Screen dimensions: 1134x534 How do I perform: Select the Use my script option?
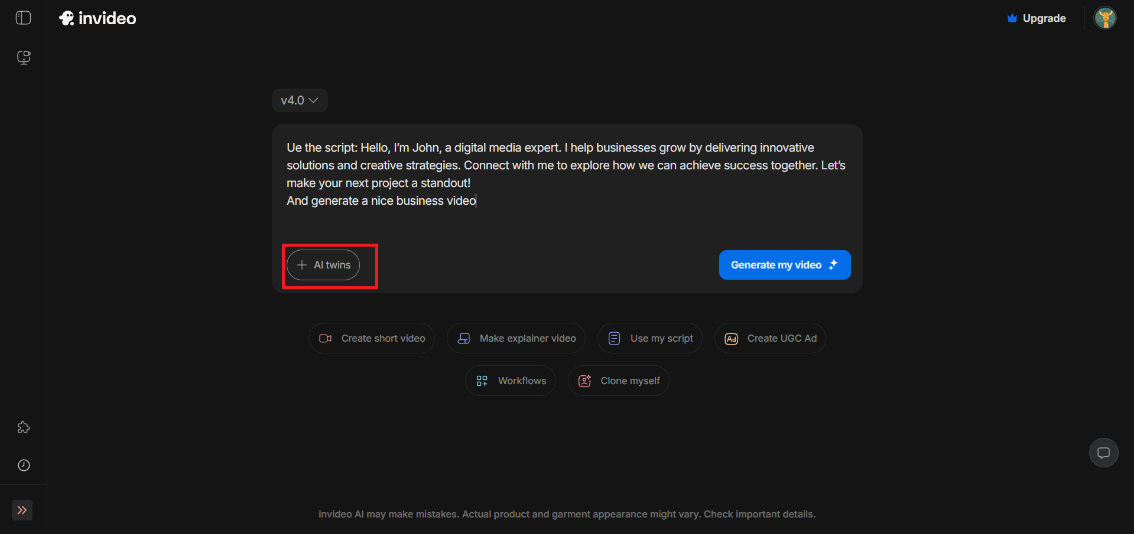pos(649,338)
